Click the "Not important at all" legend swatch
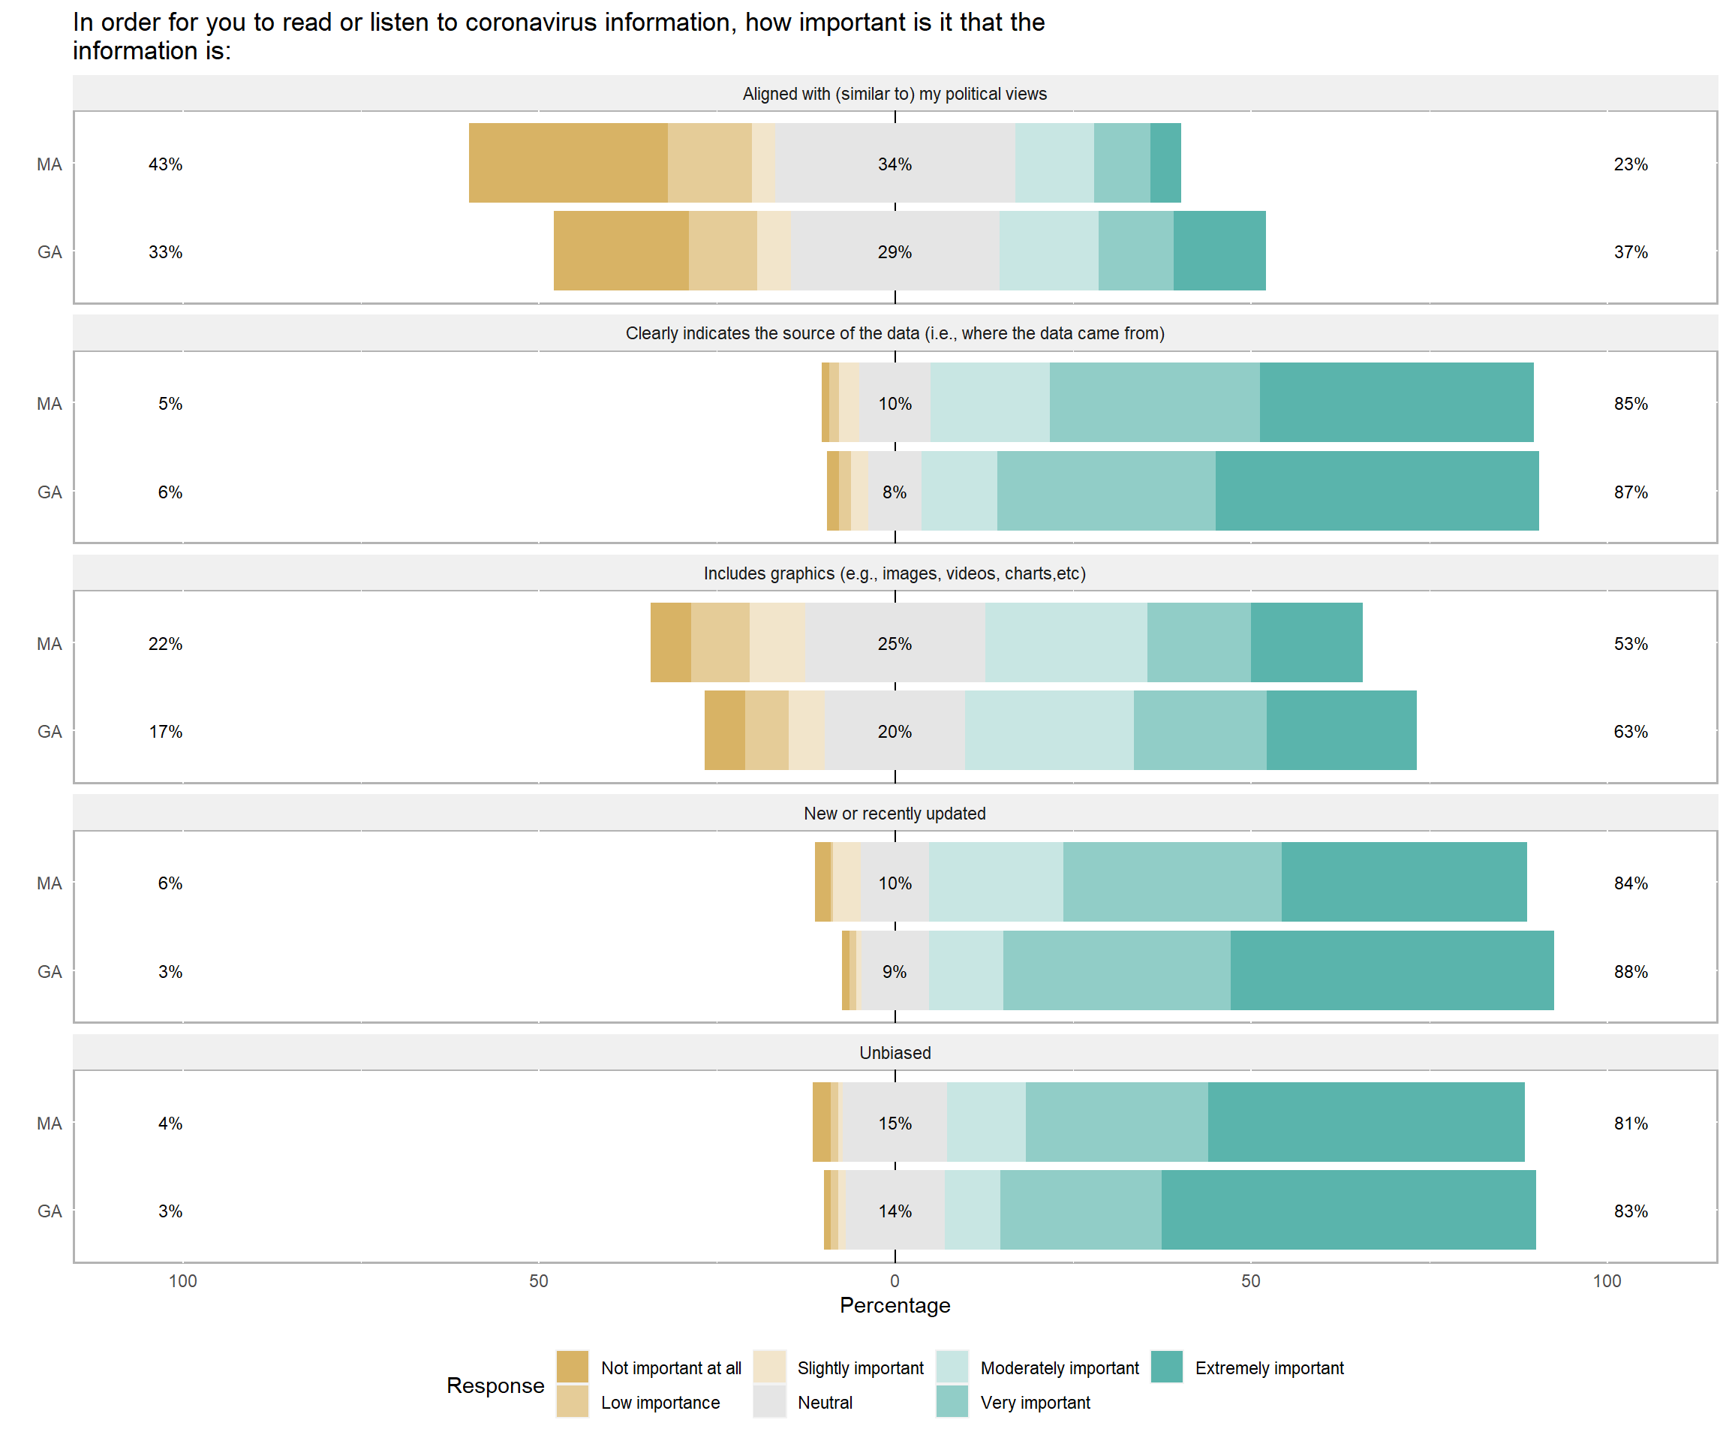Screen dimensions: 1729x1441 pos(573,1367)
